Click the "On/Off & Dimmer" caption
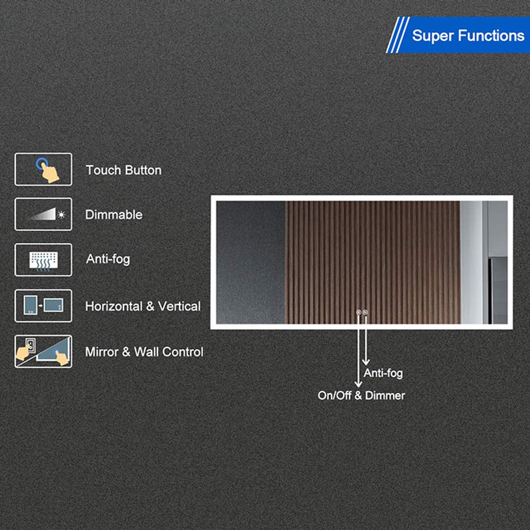This screenshot has width=530, height=530. pos(361,395)
